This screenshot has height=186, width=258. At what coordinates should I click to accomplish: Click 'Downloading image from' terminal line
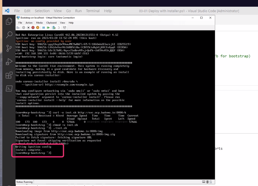(59, 131)
